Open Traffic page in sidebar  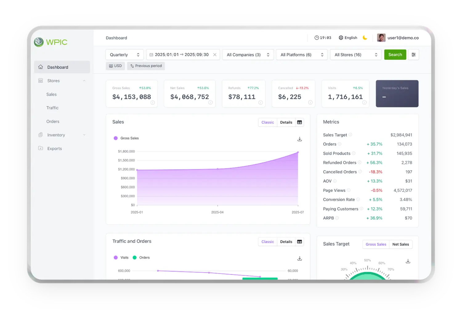pos(52,108)
